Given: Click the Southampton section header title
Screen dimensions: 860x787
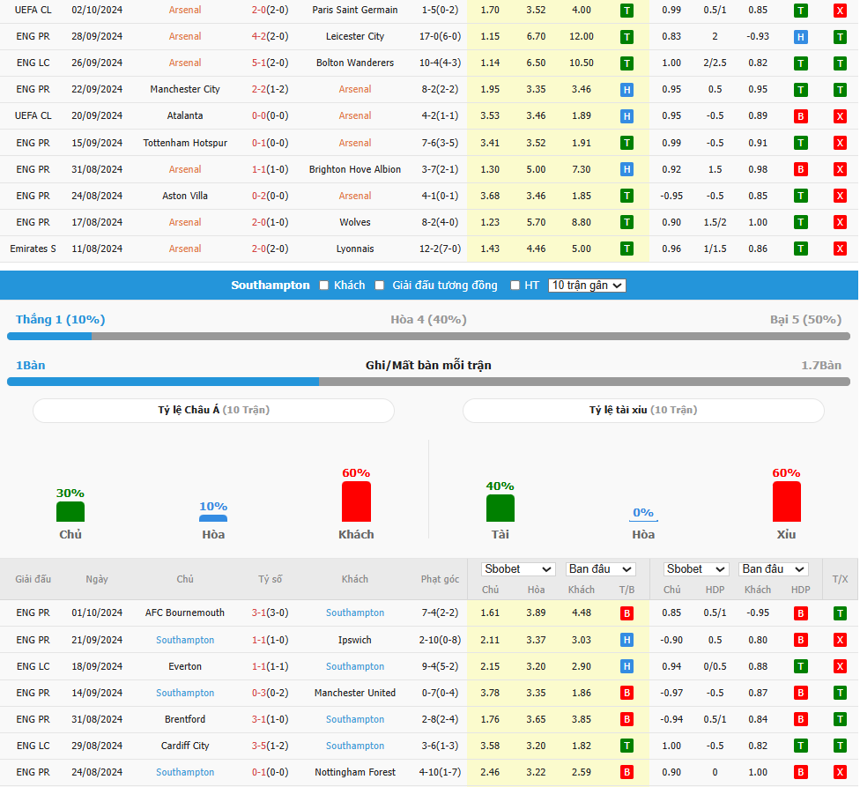Looking at the screenshot, I should click(x=271, y=286).
